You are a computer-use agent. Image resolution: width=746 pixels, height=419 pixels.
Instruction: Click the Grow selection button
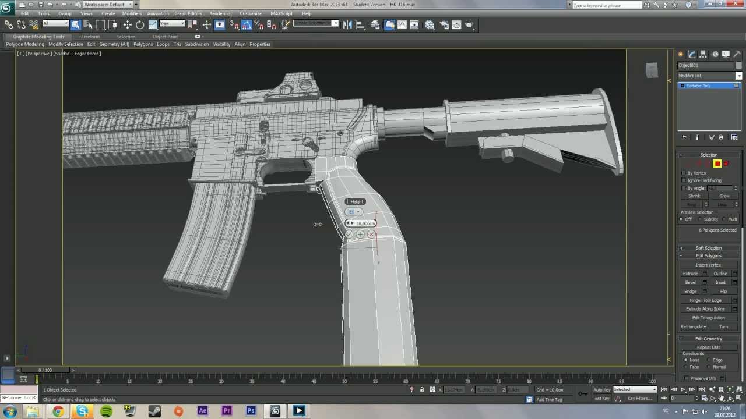coord(724,196)
